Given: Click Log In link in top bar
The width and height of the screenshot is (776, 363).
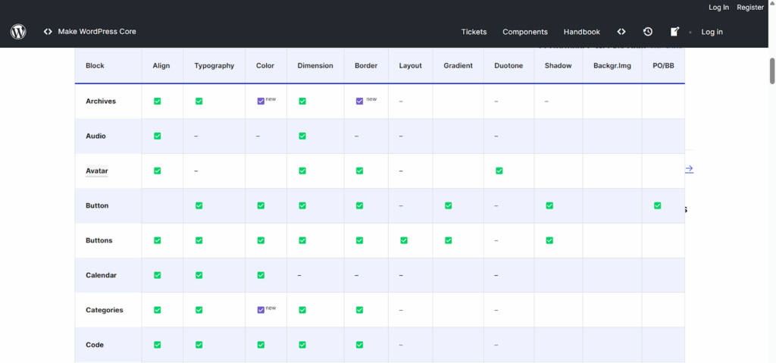Looking at the screenshot, I should [x=718, y=8].
